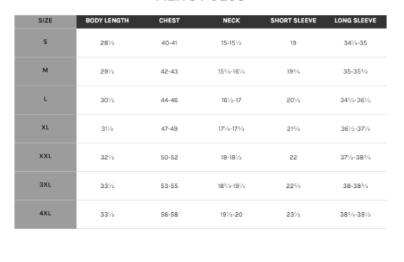Click the XXL size row label
This screenshot has width=404, height=262.
tap(45, 156)
